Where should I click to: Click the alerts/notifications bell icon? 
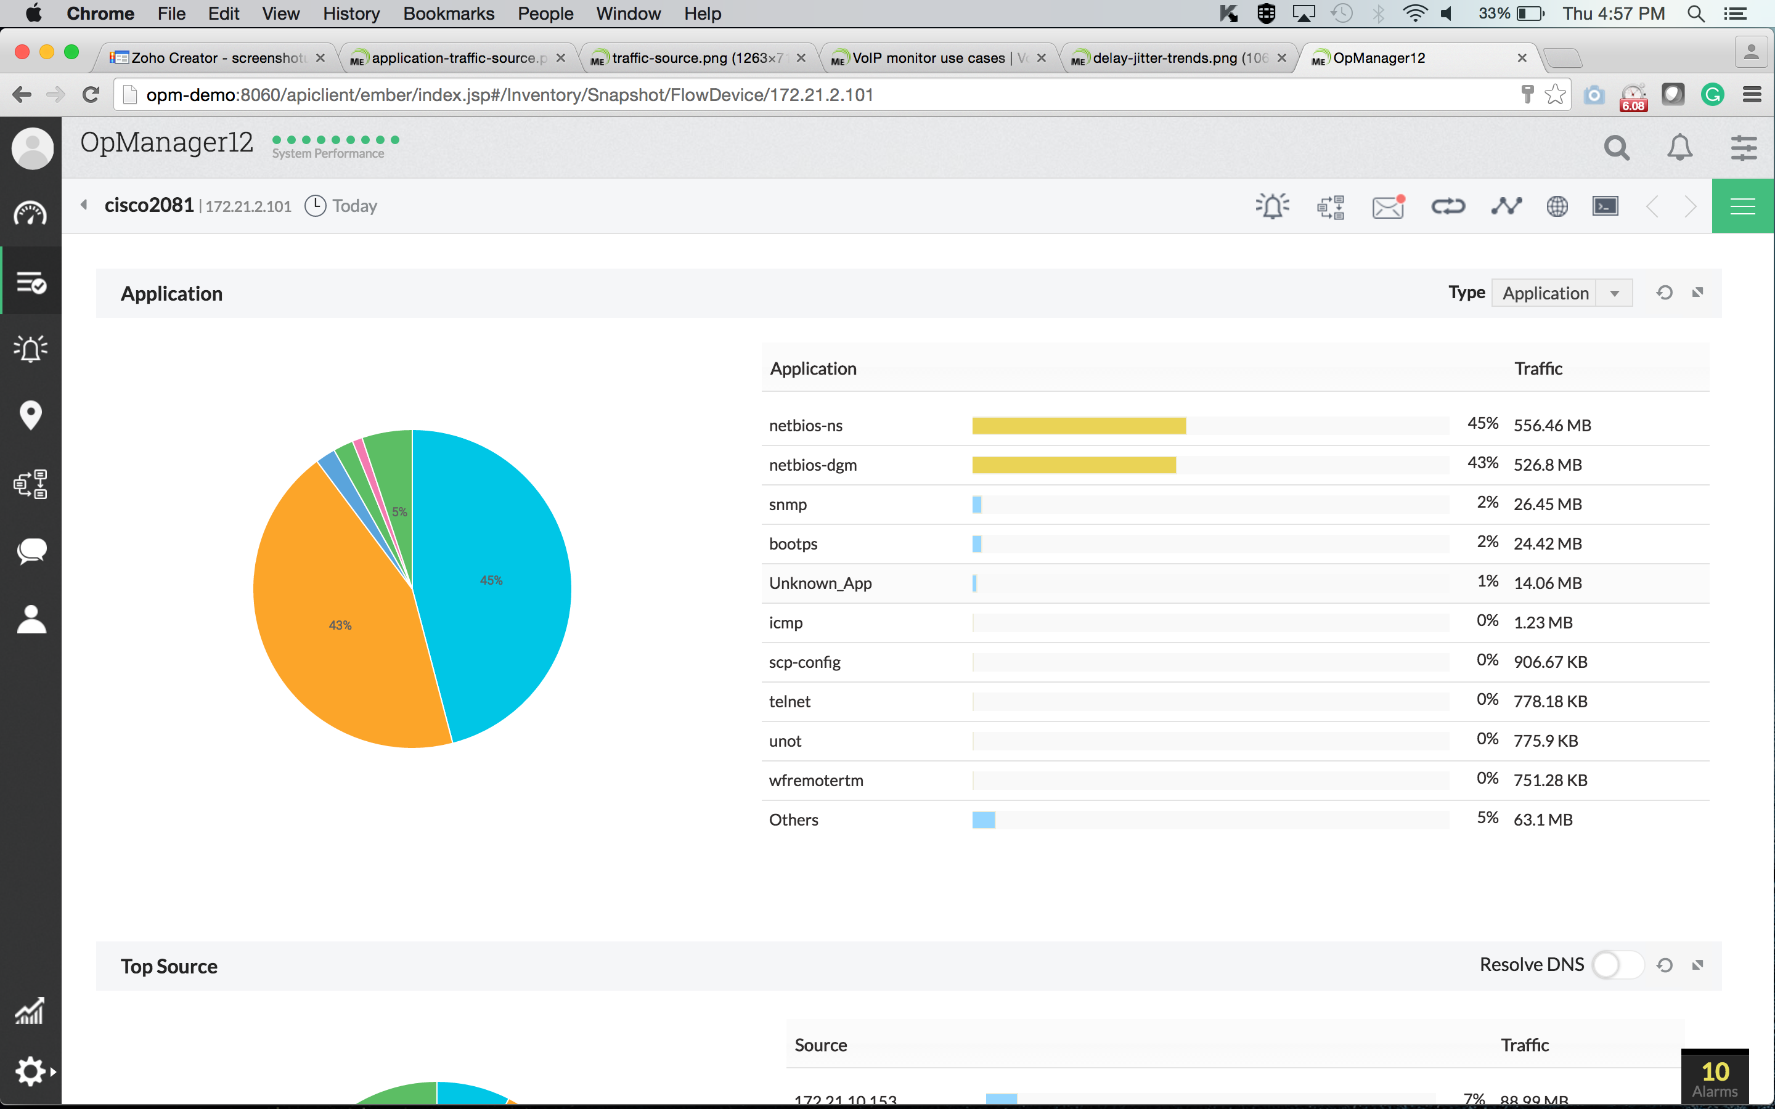click(x=1679, y=147)
